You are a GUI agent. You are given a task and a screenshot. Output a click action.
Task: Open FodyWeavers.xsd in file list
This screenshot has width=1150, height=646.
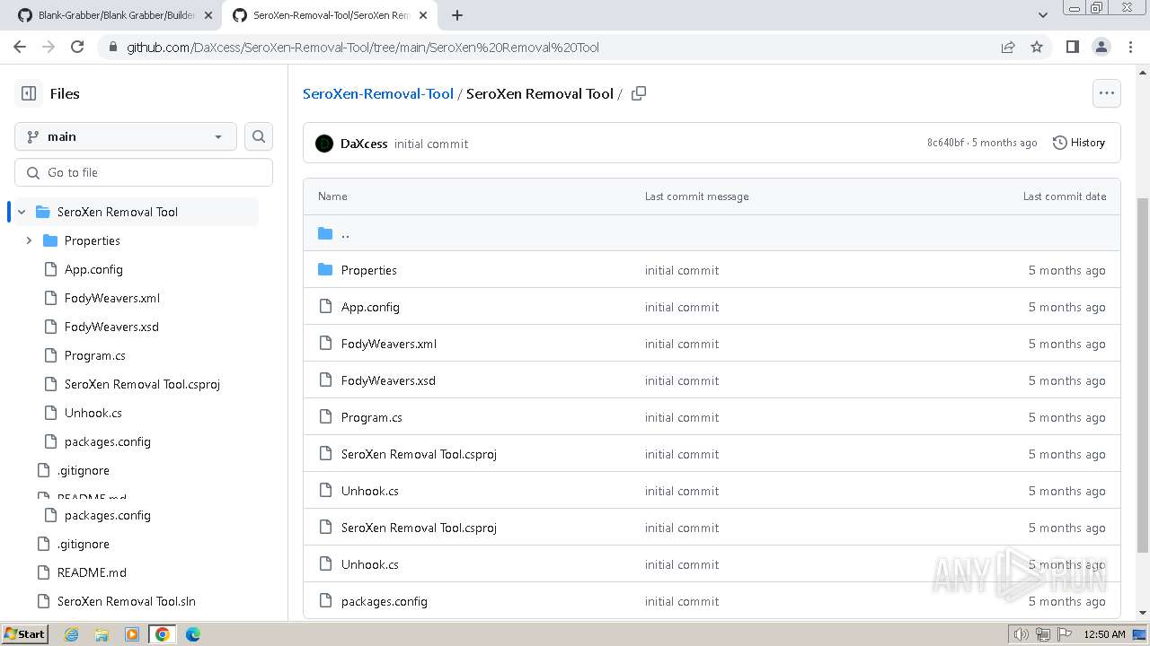[388, 380]
